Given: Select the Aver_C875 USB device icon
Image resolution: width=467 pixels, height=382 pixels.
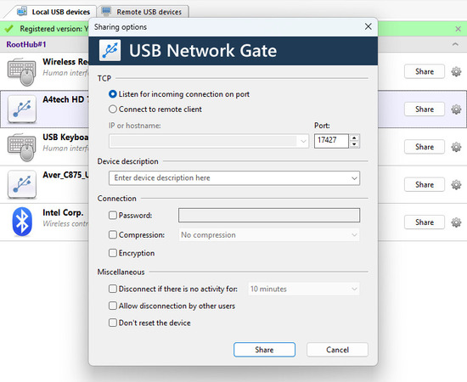Looking at the screenshot, I should 22,184.
